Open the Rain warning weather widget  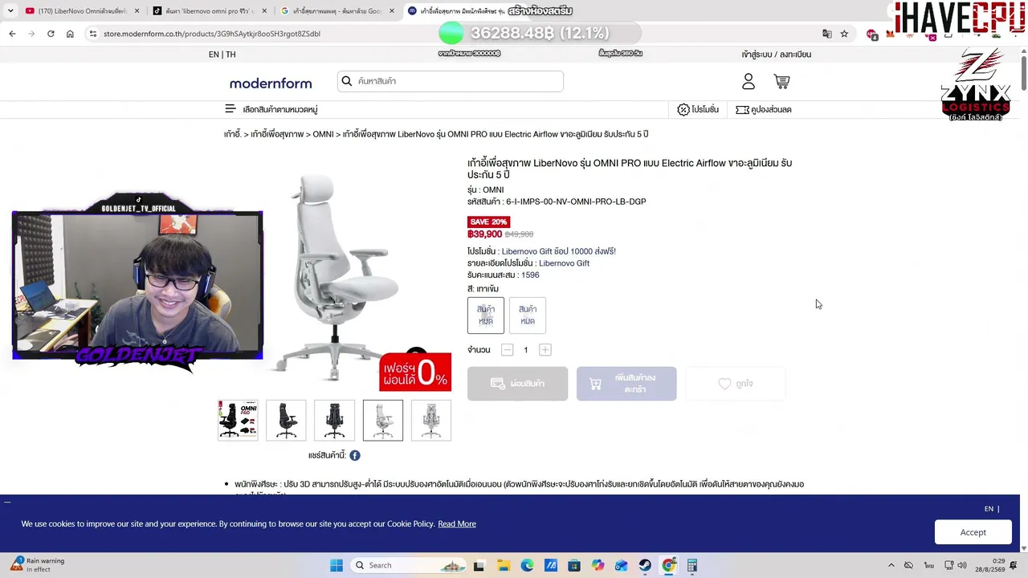37,565
